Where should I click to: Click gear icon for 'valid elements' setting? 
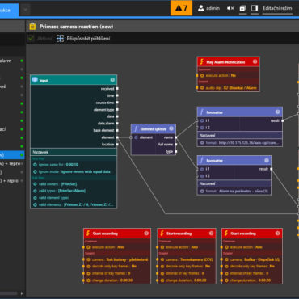(x=35, y=204)
